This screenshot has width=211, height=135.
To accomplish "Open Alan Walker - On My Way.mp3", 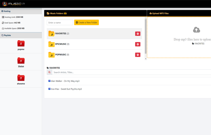I will 65,81.
